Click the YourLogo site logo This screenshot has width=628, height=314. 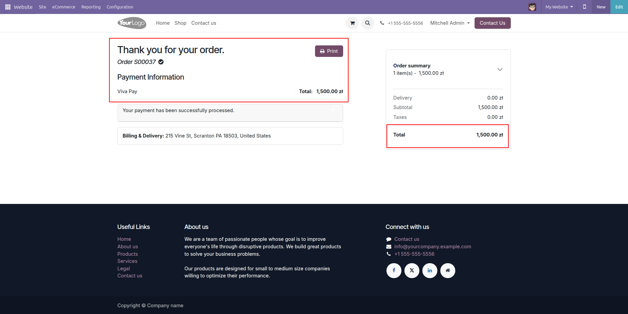pyautogui.click(x=132, y=23)
